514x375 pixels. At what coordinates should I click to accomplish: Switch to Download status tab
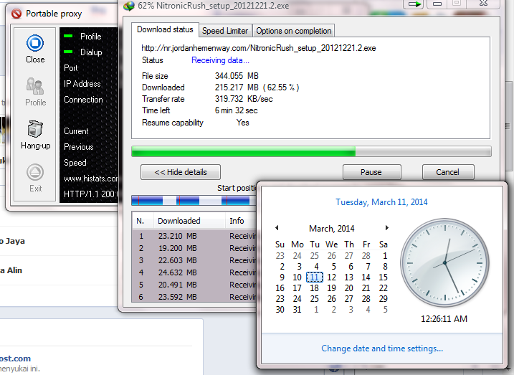coord(165,29)
